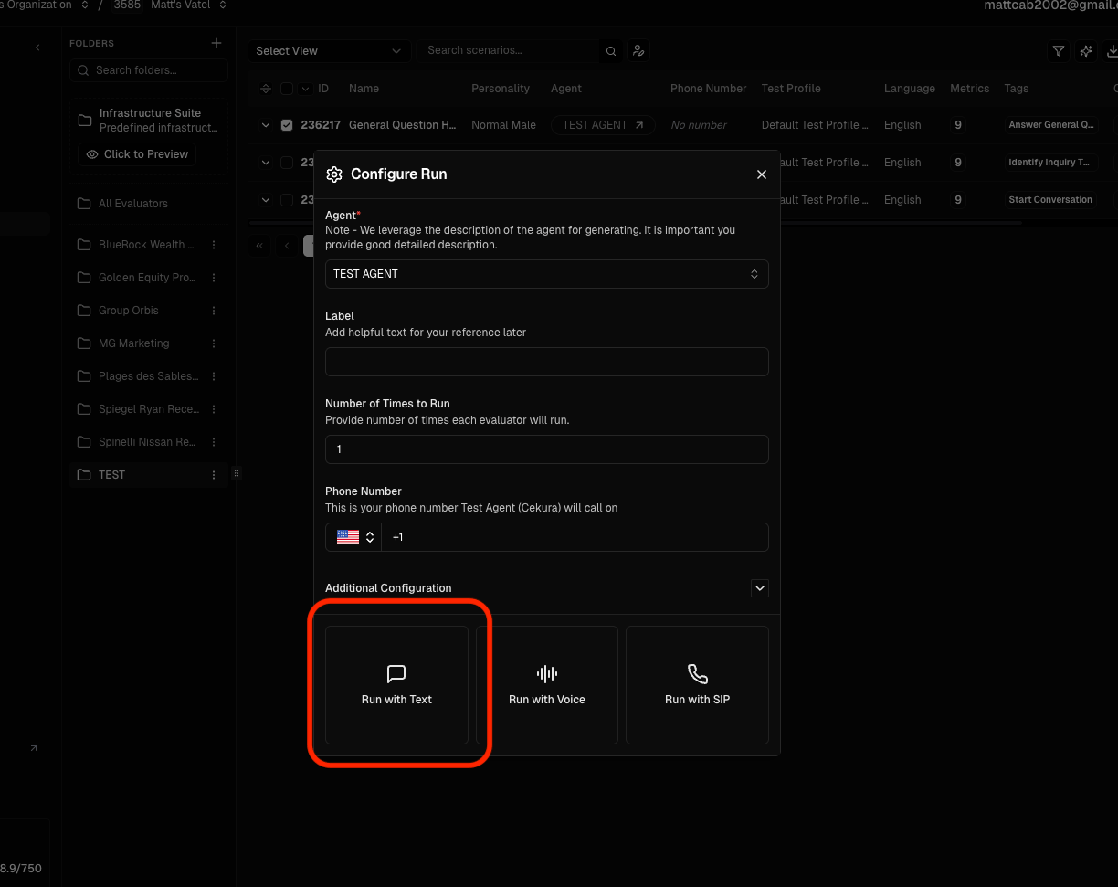The height and width of the screenshot is (887, 1118).
Task: Click the Run with Voice waveform icon
Action: pos(547,674)
